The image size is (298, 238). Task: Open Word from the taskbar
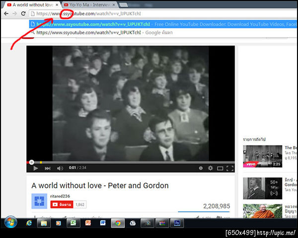coord(103,223)
